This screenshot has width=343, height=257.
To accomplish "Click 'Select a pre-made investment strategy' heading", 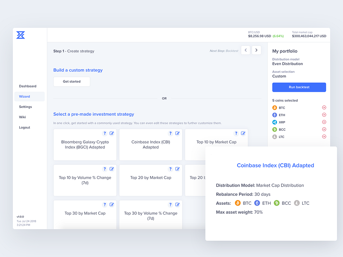I will click(x=93, y=114).
